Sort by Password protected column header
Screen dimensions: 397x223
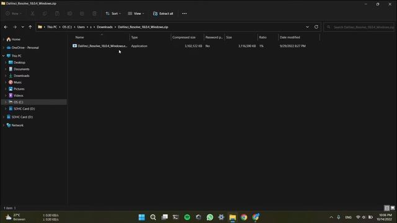coord(214,37)
